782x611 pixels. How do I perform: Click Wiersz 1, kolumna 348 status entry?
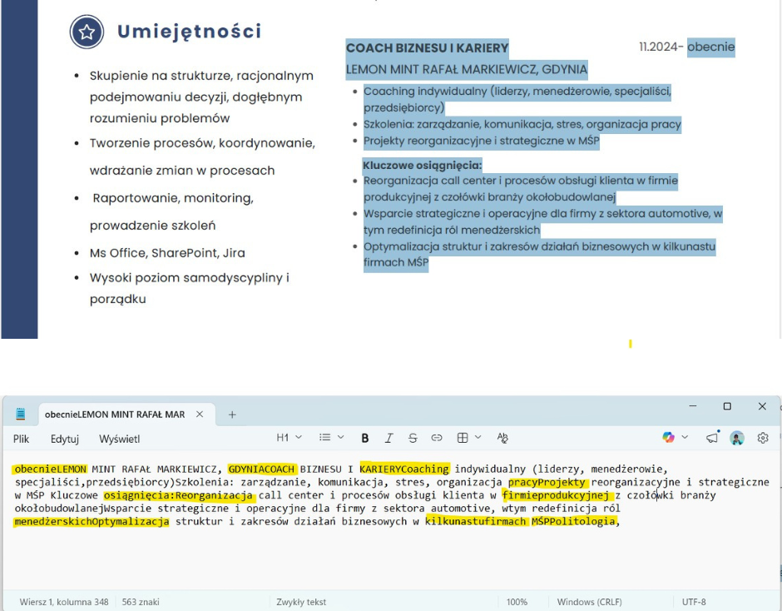click(64, 602)
